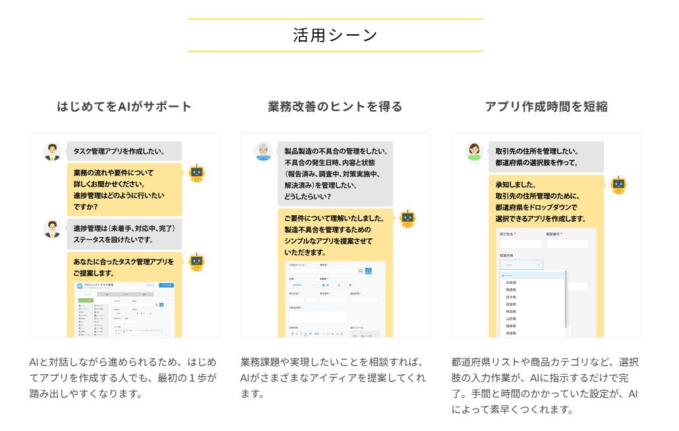Click the はじめてをAIがサポート heading

coord(125,106)
